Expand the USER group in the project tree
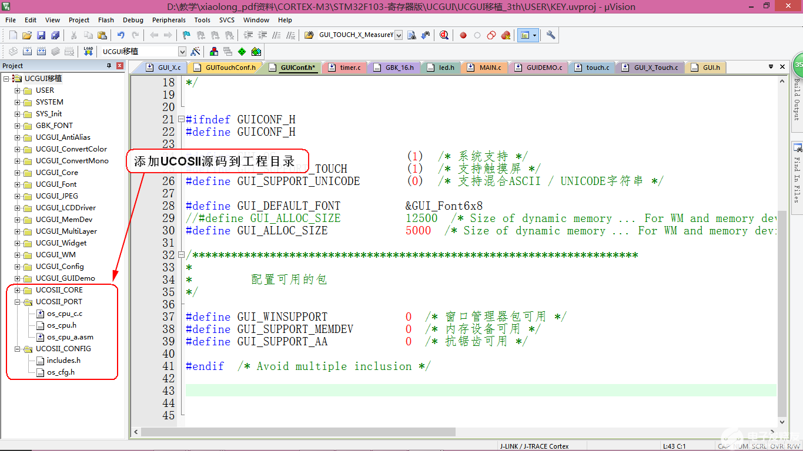This screenshot has width=803, height=451. pyautogui.click(x=18, y=90)
